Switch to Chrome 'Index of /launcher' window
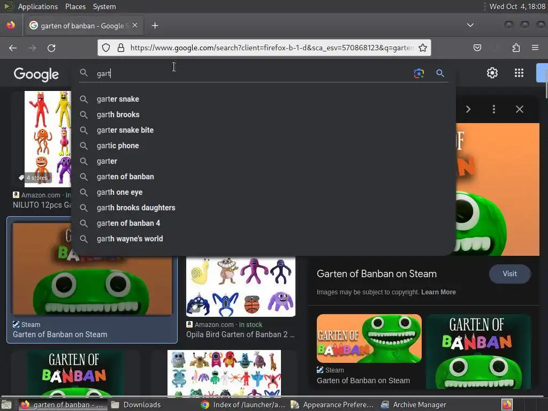The height and width of the screenshot is (411, 548). [x=243, y=405]
